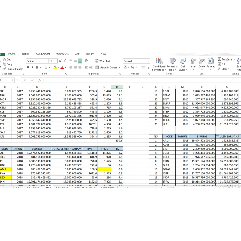The height and width of the screenshot is (241, 241).
Task: Click the Insert cells icon
Action: (193, 61)
